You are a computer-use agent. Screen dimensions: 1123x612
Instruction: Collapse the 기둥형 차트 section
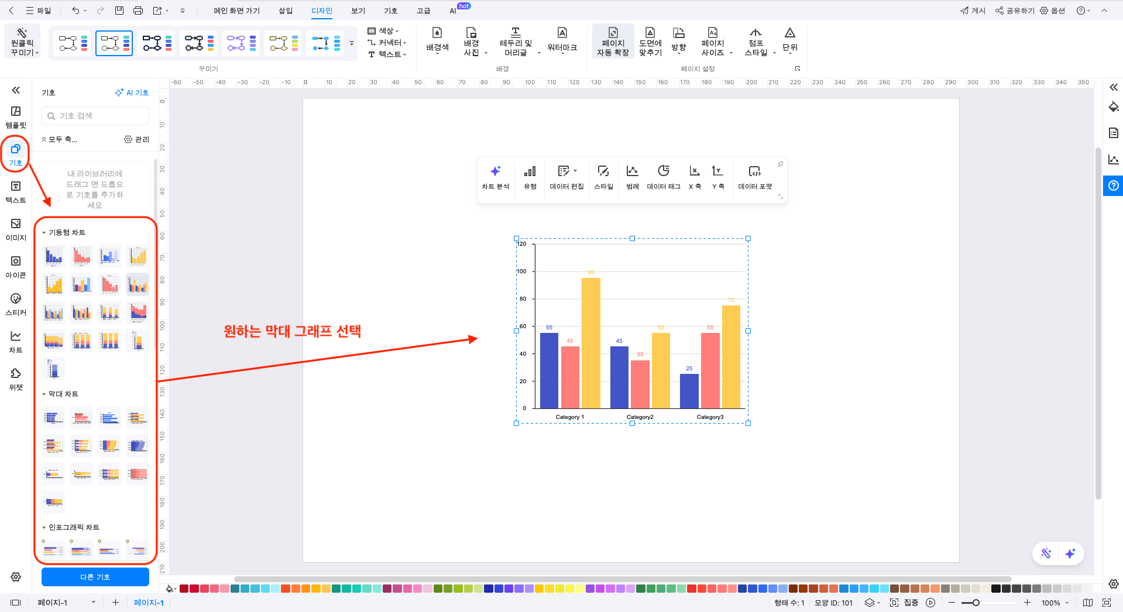pyautogui.click(x=44, y=233)
